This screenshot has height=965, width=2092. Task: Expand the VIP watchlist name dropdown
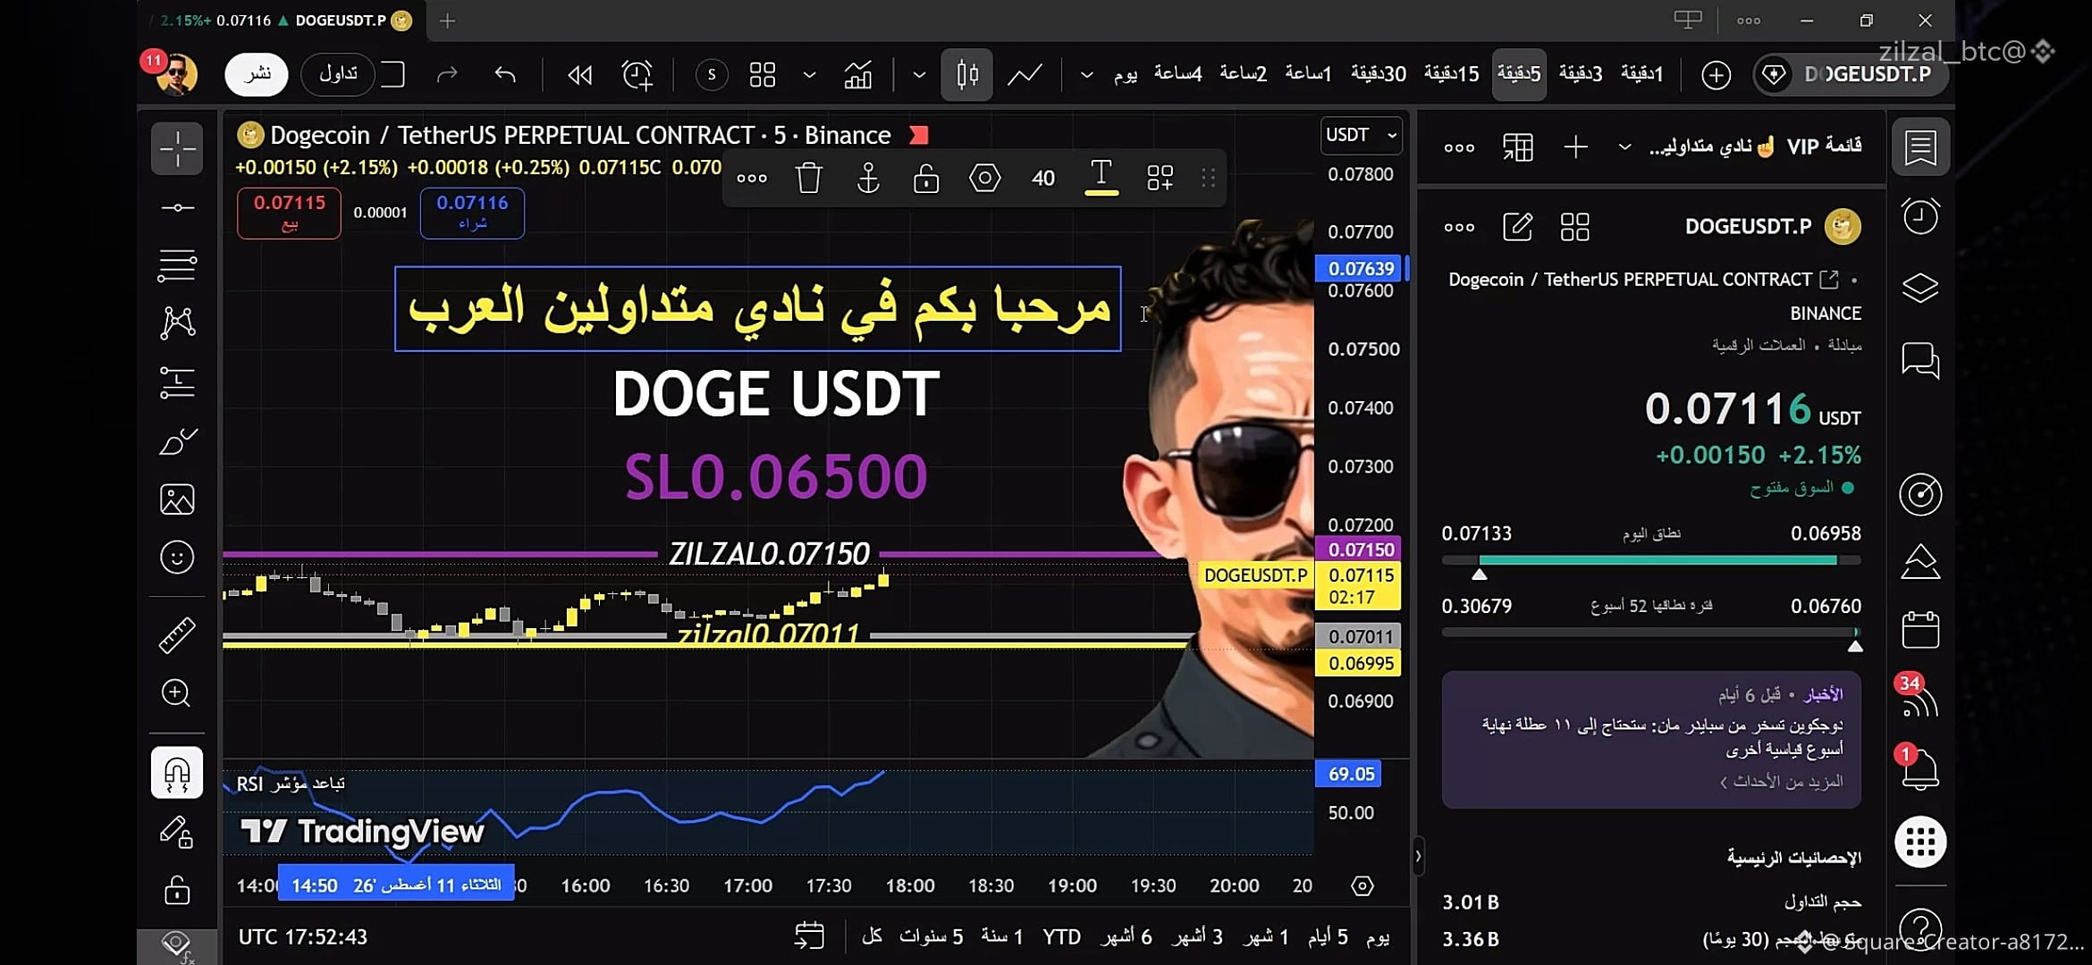(1624, 147)
